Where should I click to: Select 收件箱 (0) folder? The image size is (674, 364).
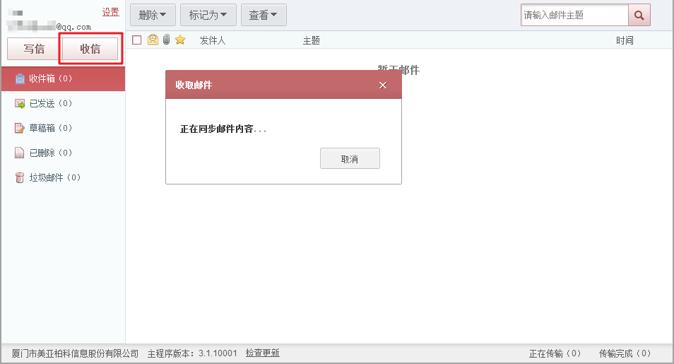63,78
